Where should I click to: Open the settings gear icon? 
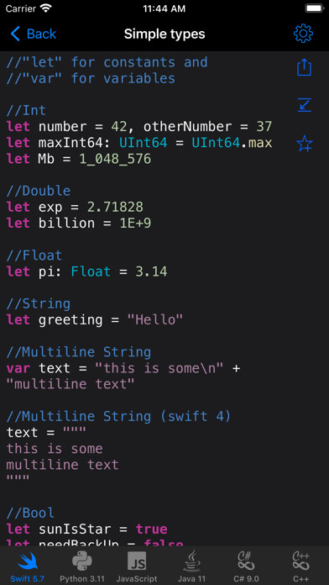pyautogui.click(x=303, y=34)
